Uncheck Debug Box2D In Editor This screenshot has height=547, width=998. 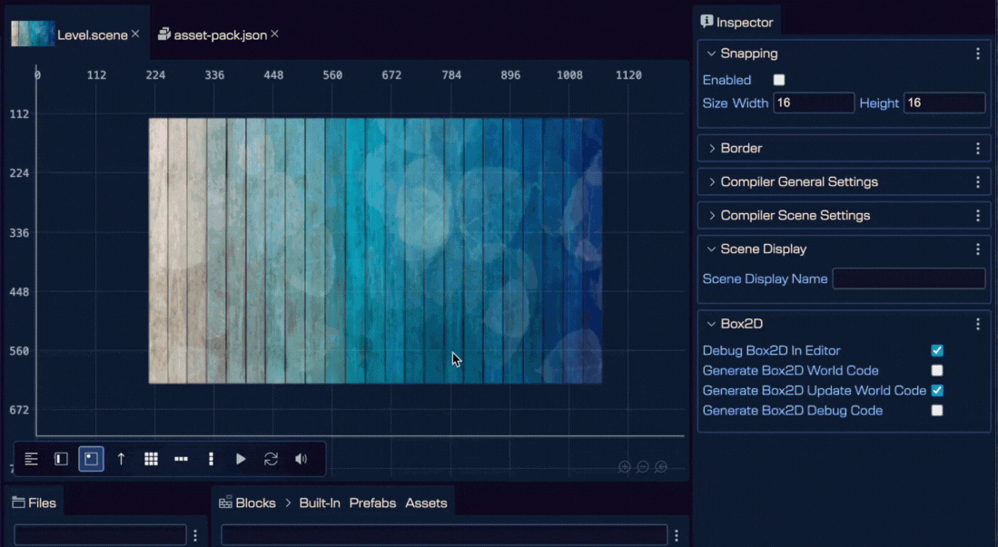tap(937, 350)
